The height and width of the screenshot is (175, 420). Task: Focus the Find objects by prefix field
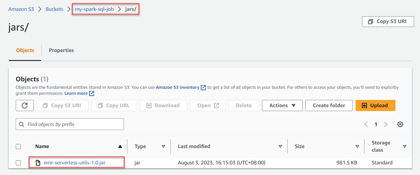pos(70,124)
